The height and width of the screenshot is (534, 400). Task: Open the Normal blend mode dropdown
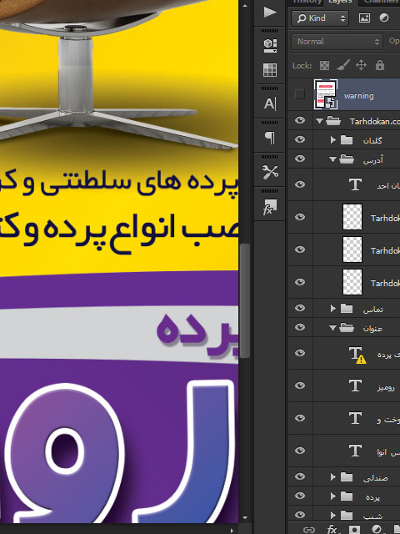[337, 42]
